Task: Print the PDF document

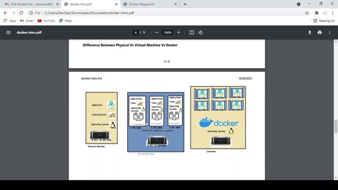Action: point(320,33)
